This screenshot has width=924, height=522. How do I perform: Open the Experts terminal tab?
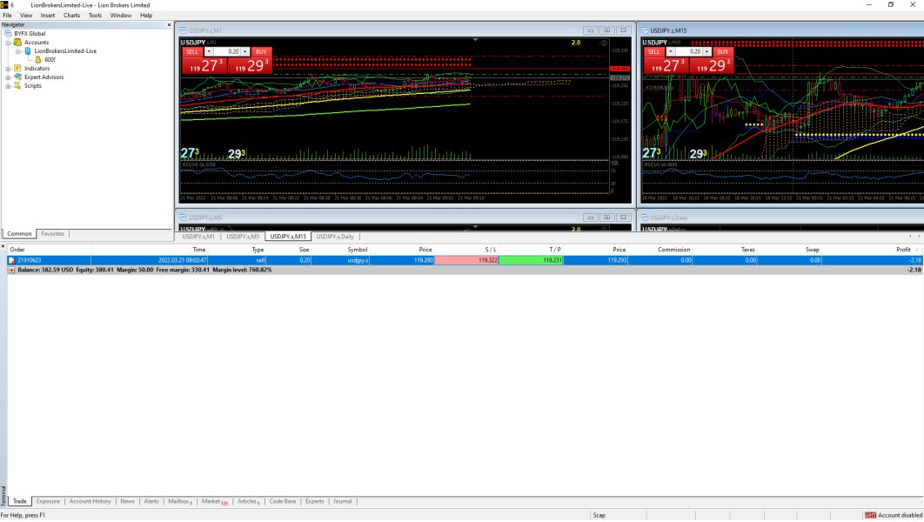point(314,501)
